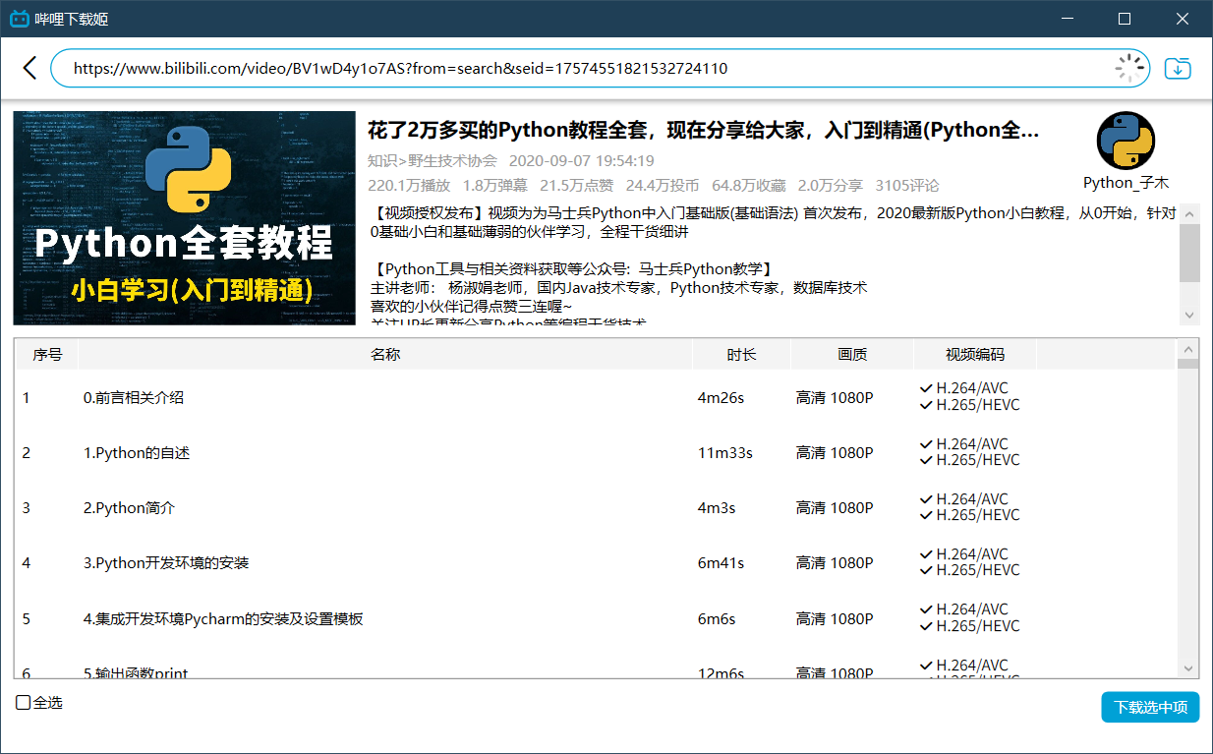Click the 视频编码 column header
The width and height of the screenshot is (1213, 754).
pos(975,355)
